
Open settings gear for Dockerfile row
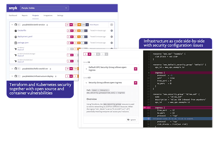click(111, 30)
